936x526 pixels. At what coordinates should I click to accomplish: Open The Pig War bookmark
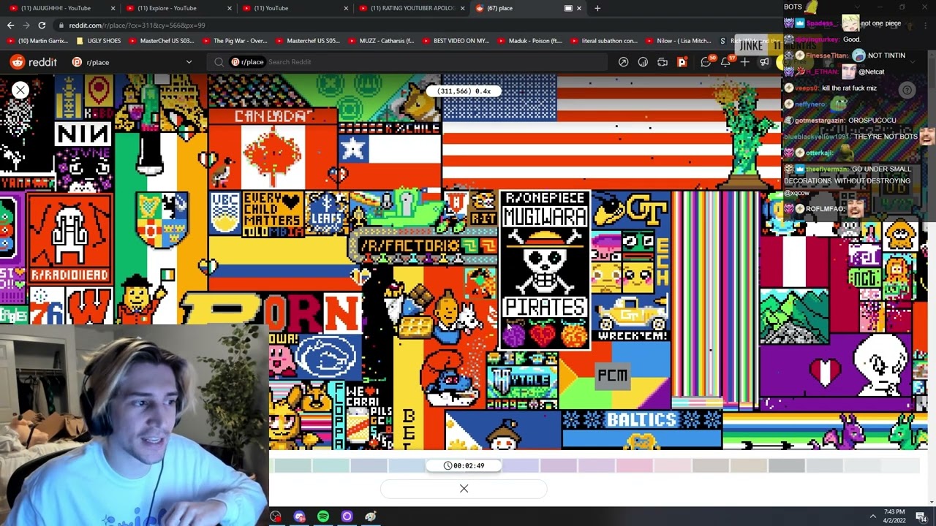[x=235, y=41]
